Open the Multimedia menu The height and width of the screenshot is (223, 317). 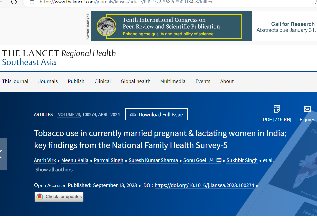pos(173,81)
